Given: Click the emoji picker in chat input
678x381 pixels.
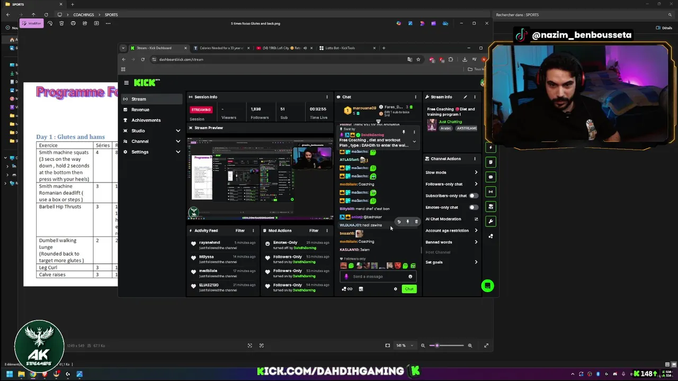Looking at the screenshot, I should coord(410,276).
